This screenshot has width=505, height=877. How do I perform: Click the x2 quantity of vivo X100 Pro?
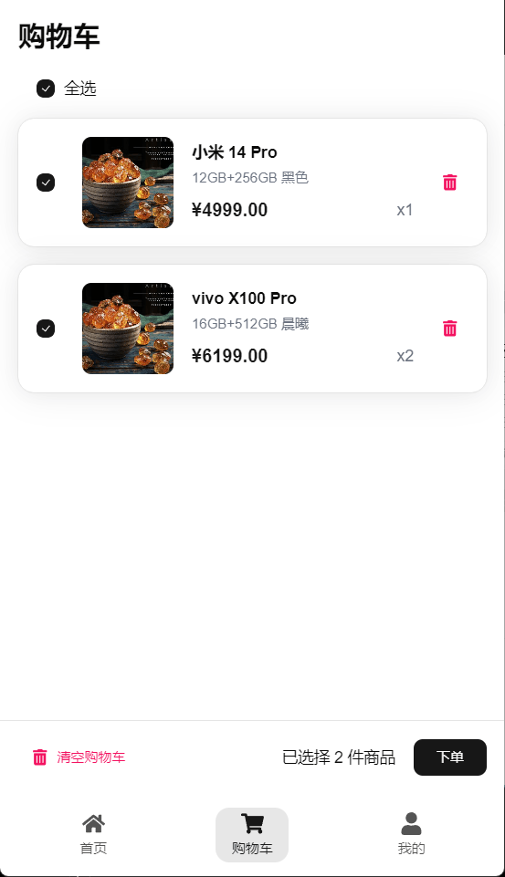tap(405, 356)
